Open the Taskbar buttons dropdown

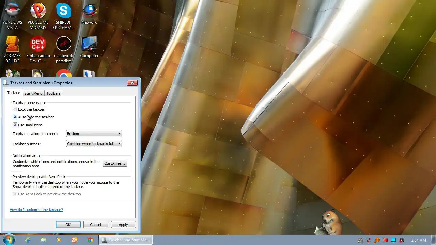click(x=94, y=144)
